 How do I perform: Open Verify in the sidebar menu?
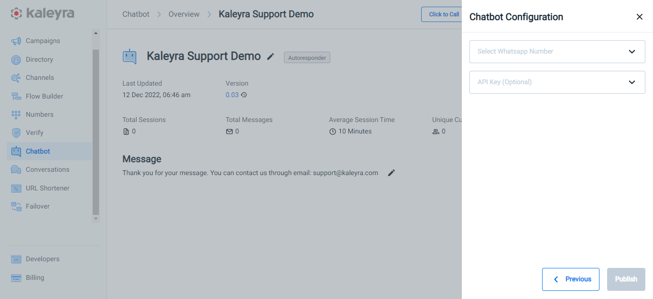click(49, 133)
